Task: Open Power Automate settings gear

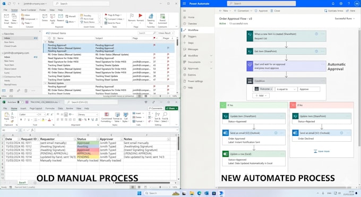Action: pyautogui.click(x=341, y=4)
